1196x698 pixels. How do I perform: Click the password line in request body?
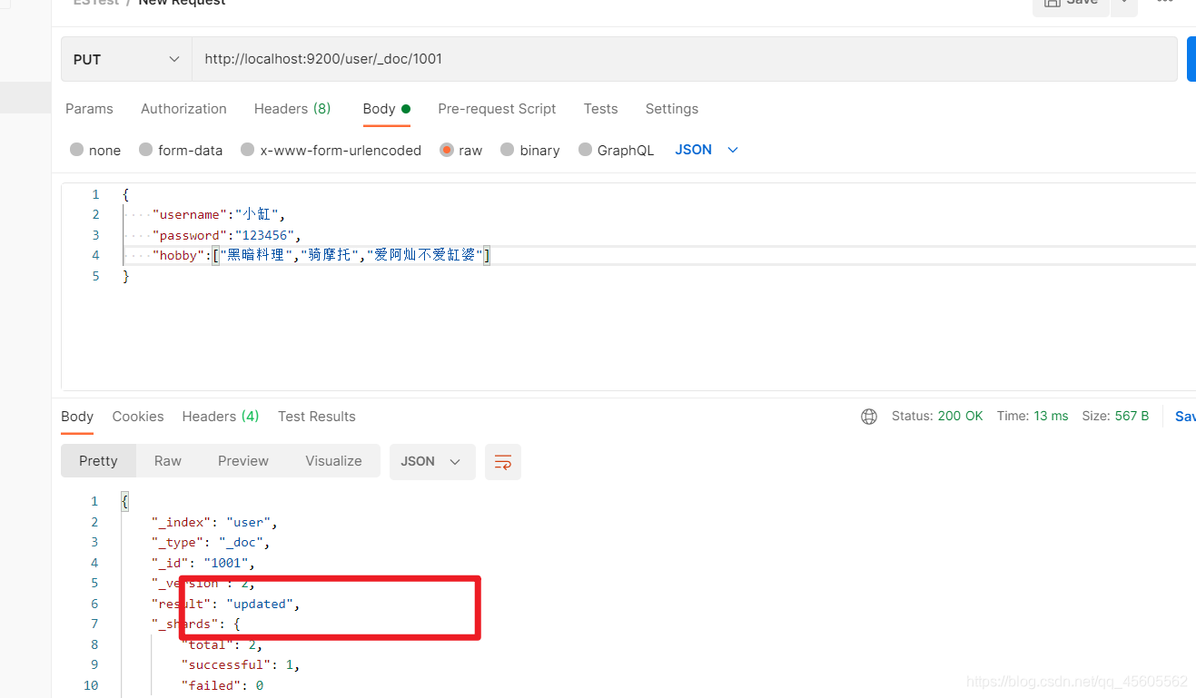point(227,236)
